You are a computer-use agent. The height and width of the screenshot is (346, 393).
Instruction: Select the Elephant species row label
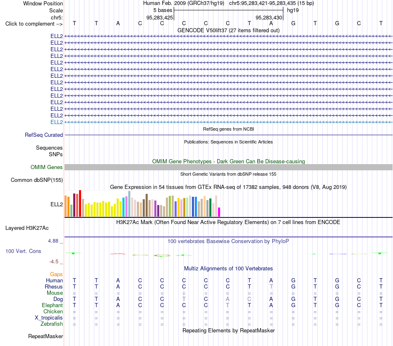tap(53, 305)
